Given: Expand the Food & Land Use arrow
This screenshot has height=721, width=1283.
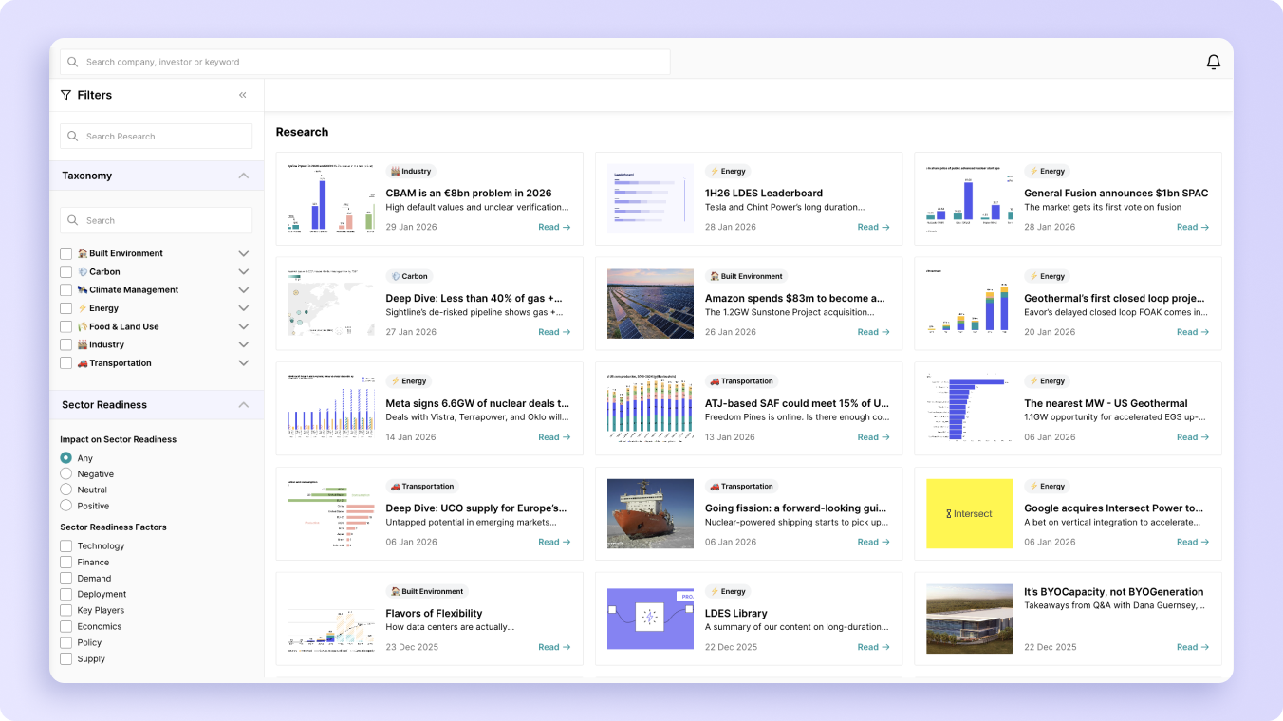Looking at the screenshot, I should tap(244, 327).
